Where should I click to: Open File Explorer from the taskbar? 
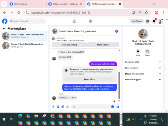click(36, 116)
